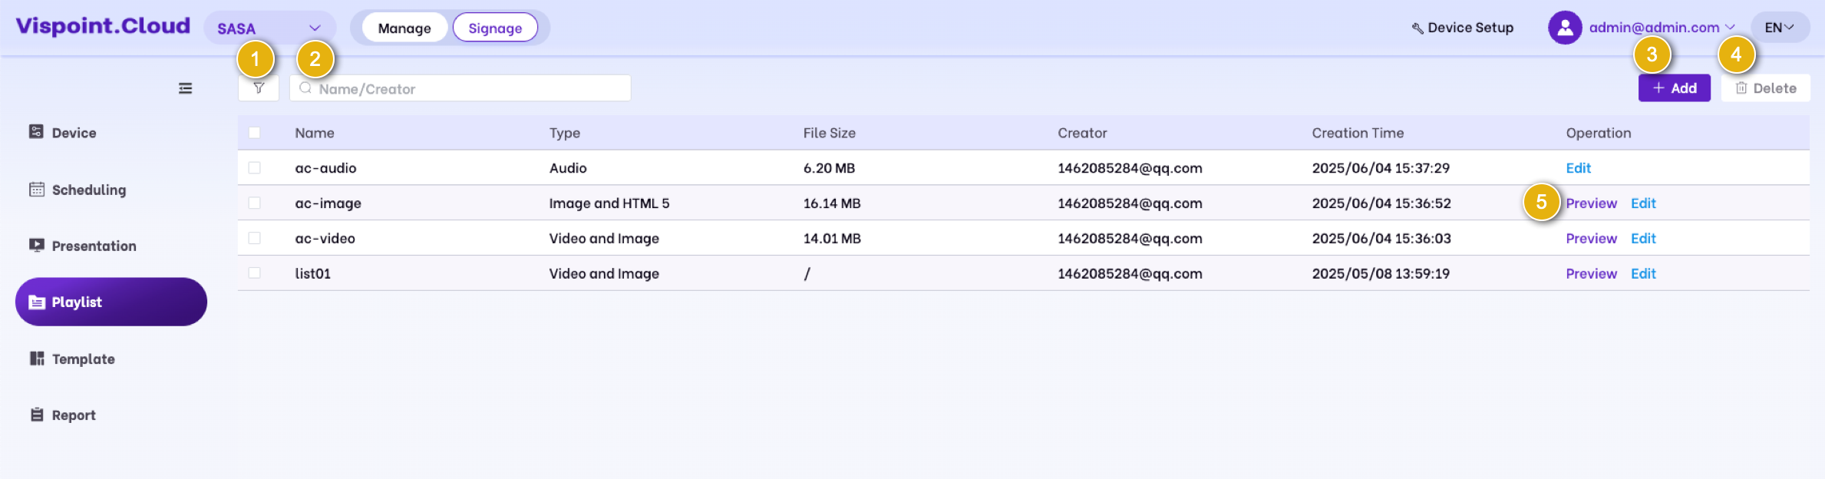
Task: Select the list01 playlist checkbox
Action: coord(255,273)
